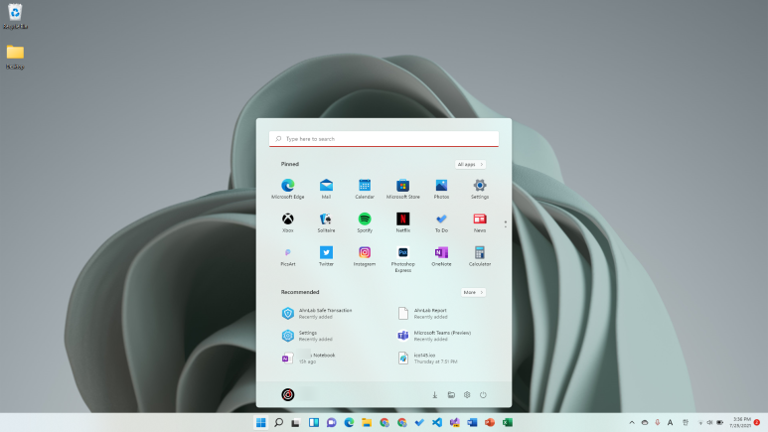Open the Netflix pinned app
768x432 pixels.
tap(403, 222)
